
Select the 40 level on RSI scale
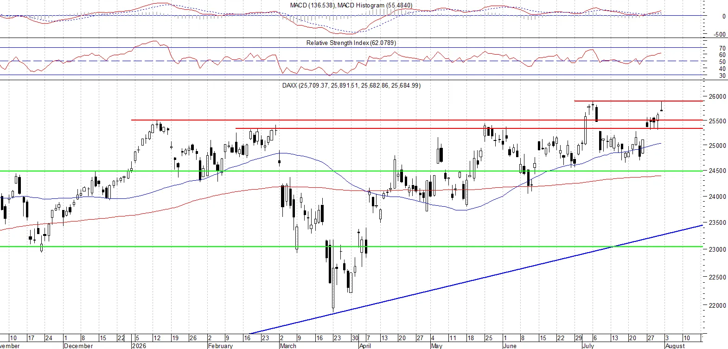coord(722,69)
